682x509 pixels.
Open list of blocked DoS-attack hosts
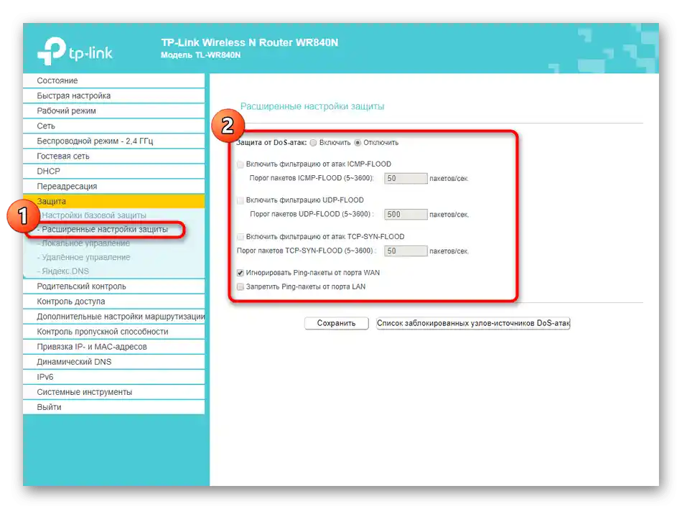tap(473, 323)
